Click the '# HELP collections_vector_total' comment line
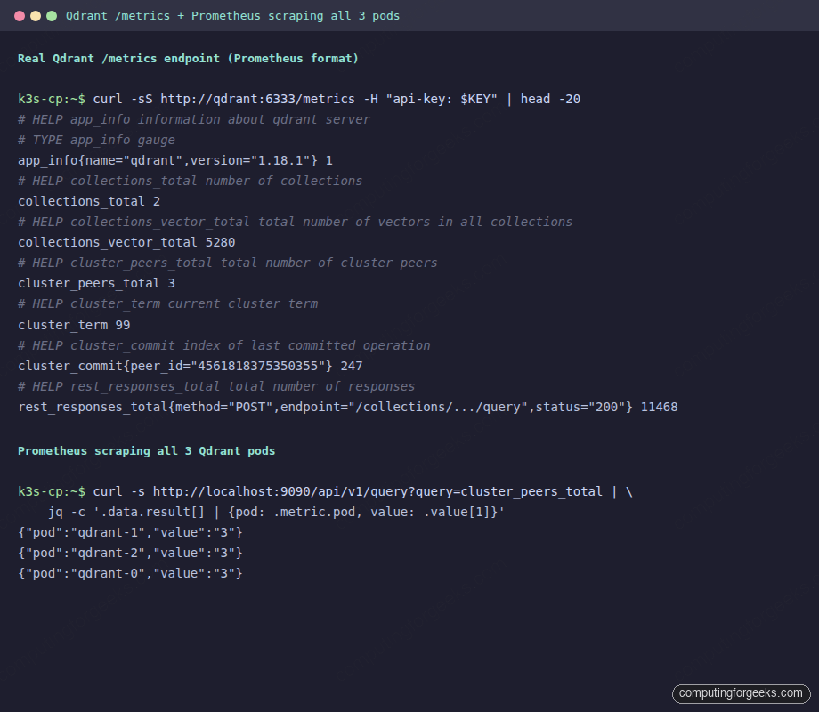The image size is (819, 712). coord(296,222)
